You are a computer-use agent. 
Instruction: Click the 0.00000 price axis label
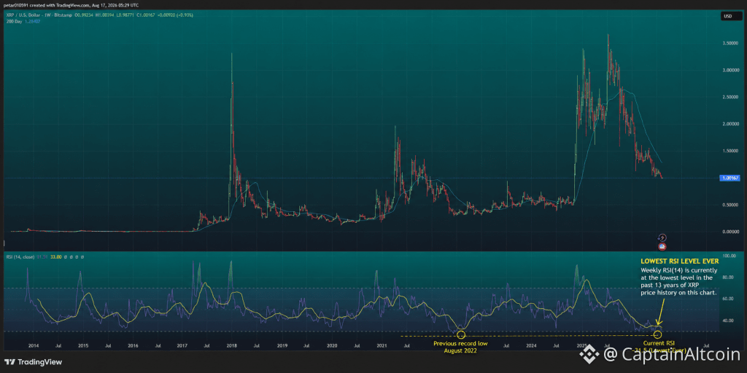click(729, 232)
